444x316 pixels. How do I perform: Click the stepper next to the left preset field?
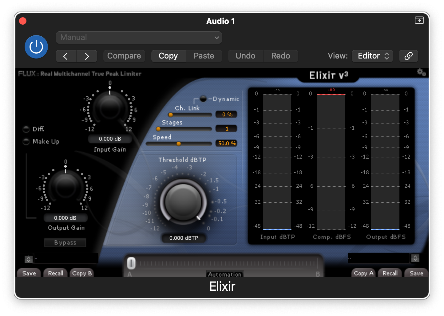(28, 259)
